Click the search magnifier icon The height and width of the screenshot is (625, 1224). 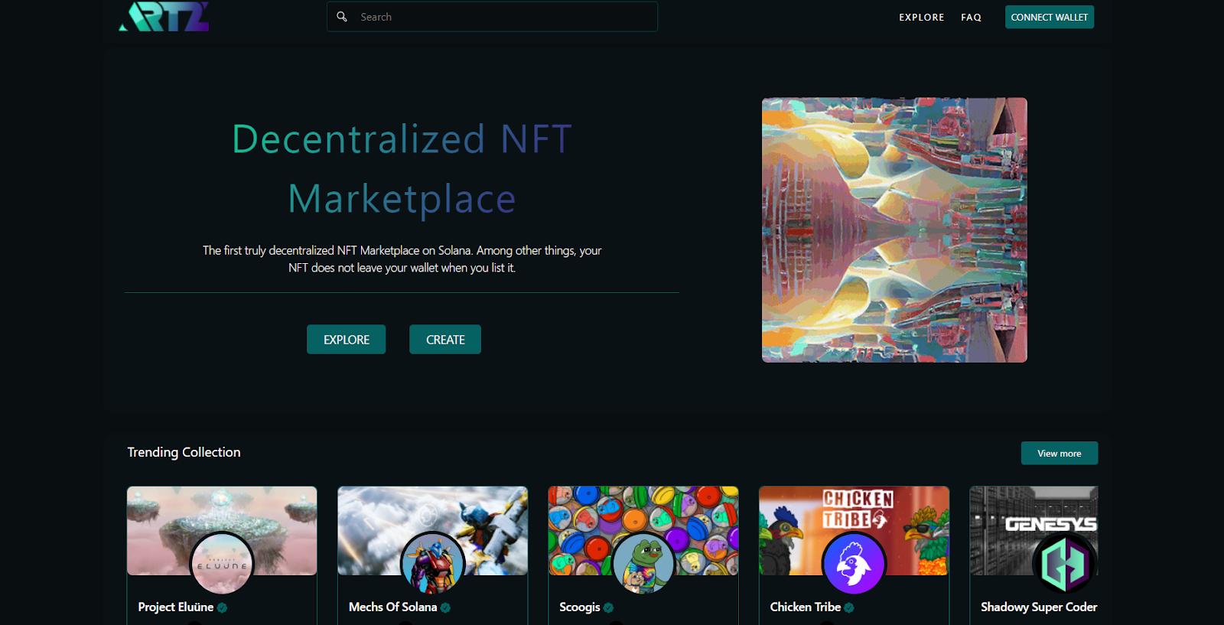click(342, 16)
